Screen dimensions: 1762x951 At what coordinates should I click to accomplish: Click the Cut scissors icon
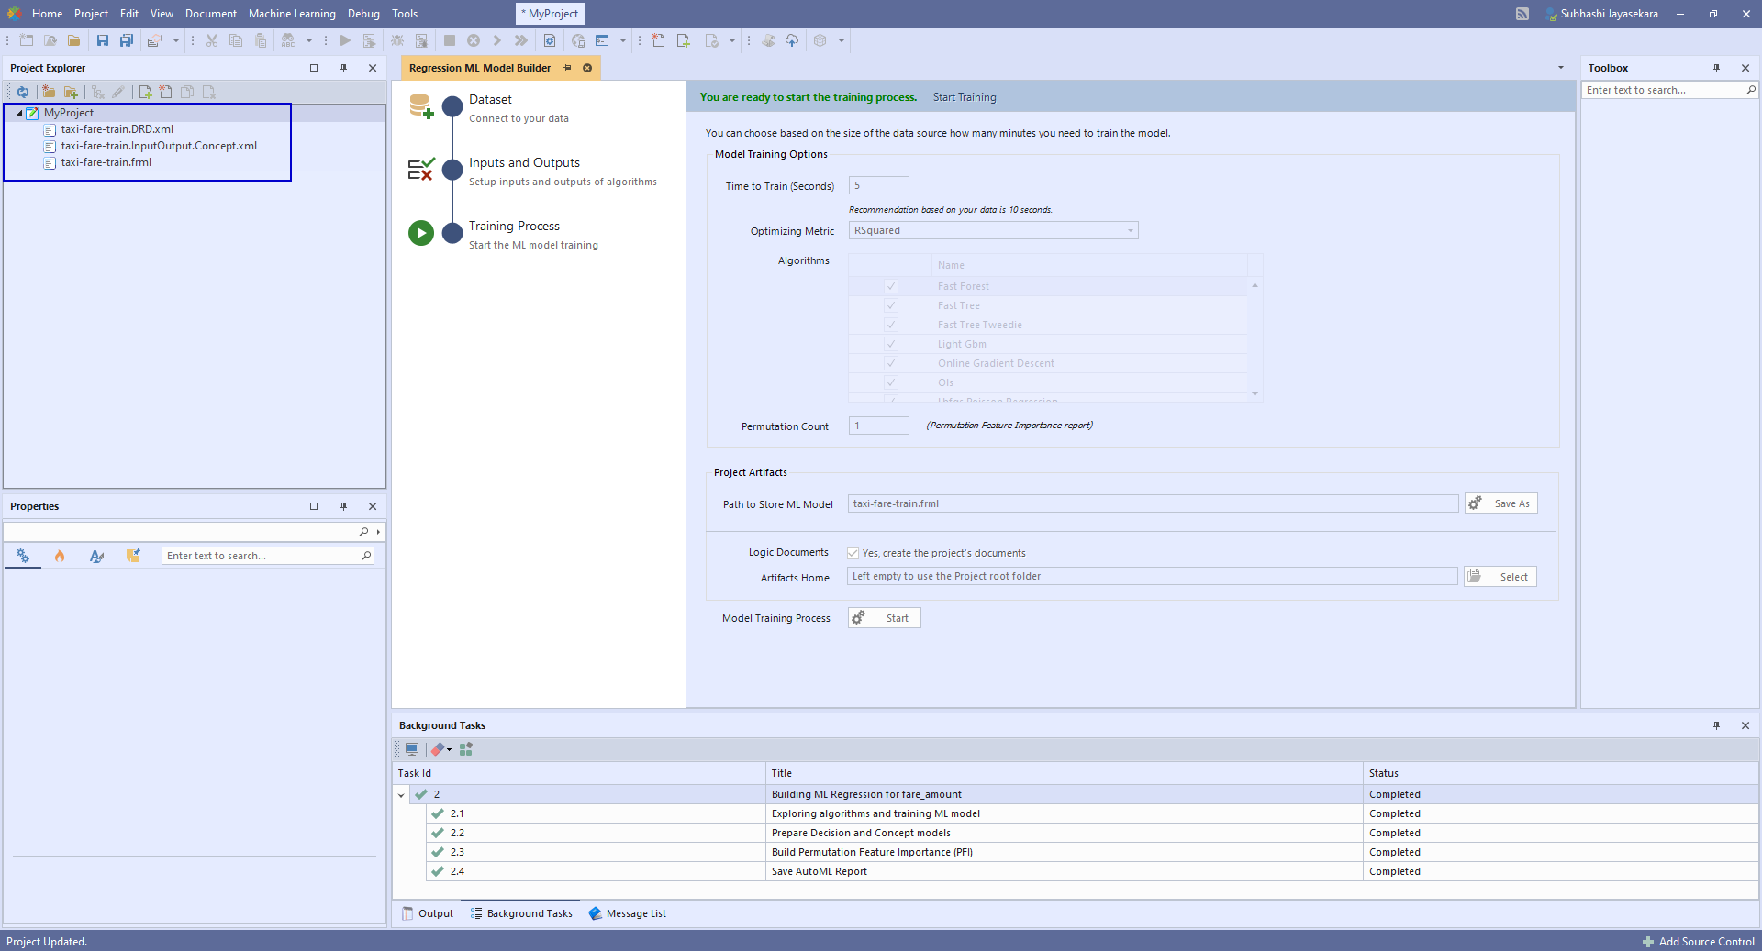212,40
